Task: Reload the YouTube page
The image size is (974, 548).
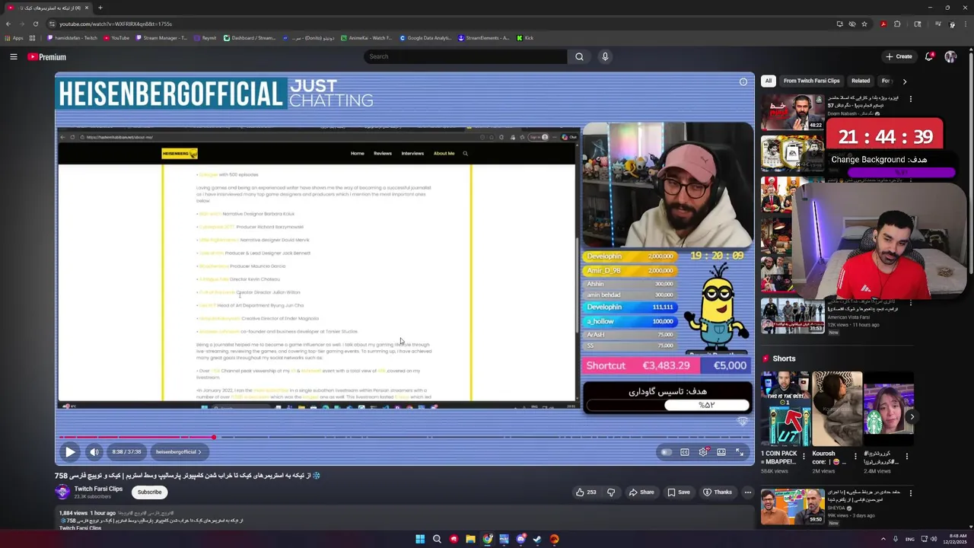Action: point(35,24)
